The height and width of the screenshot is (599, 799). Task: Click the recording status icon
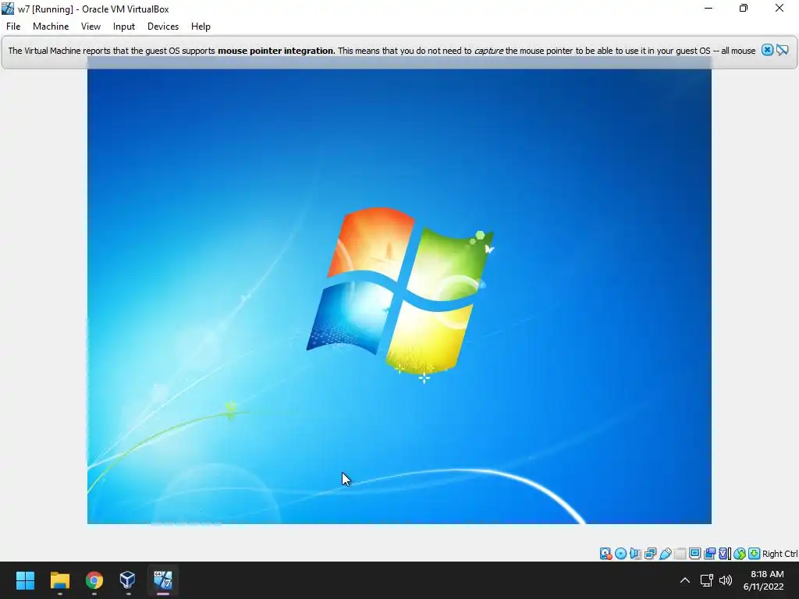click(x=709, y=554)
